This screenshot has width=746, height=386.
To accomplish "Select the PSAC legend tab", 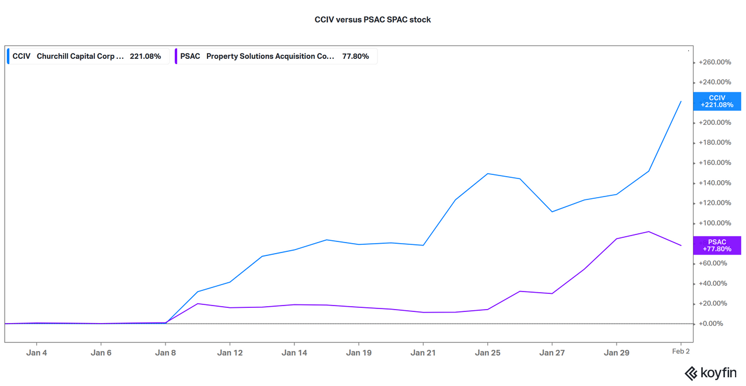I will (x=276, y=55).
